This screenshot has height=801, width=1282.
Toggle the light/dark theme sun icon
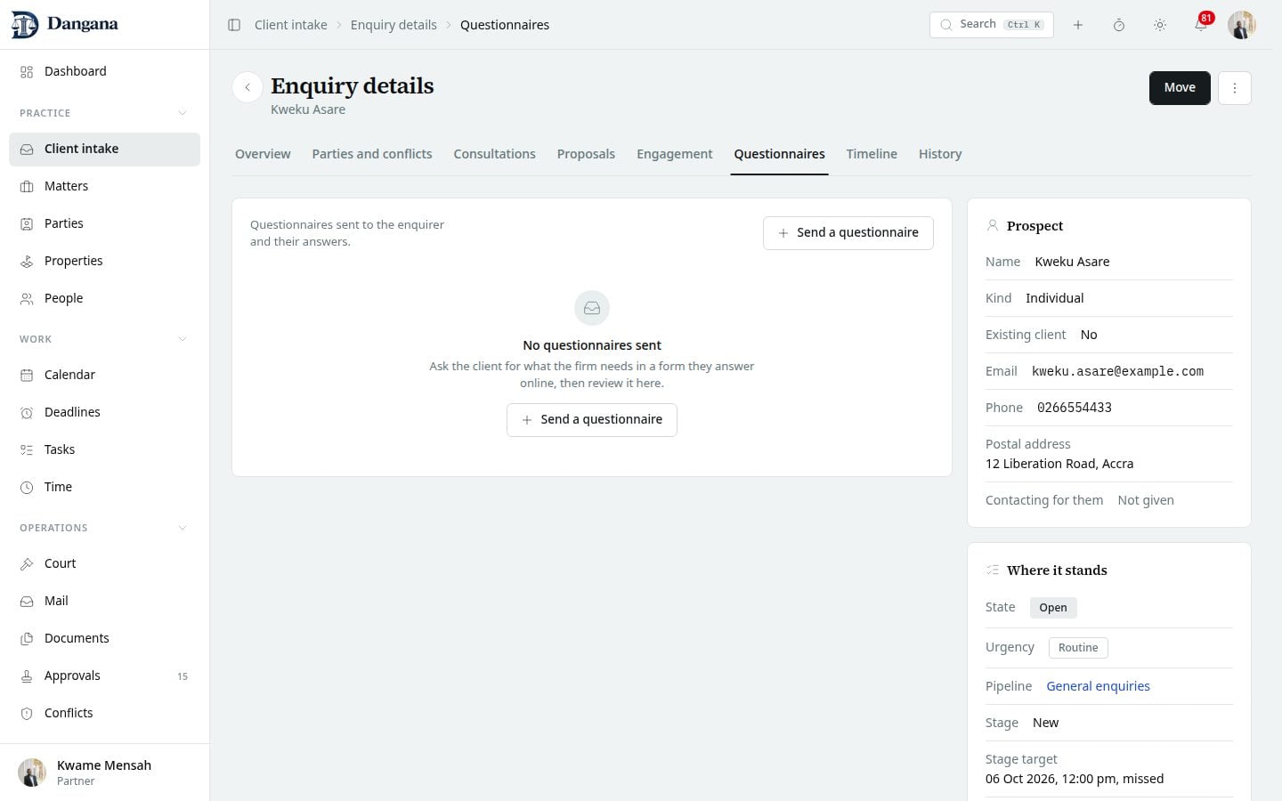pyautogui.click(x=1160, y=25)
